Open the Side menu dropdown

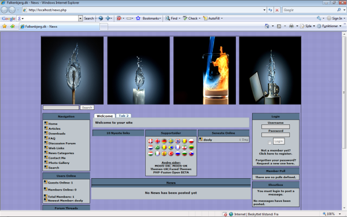tap(314, 26)
